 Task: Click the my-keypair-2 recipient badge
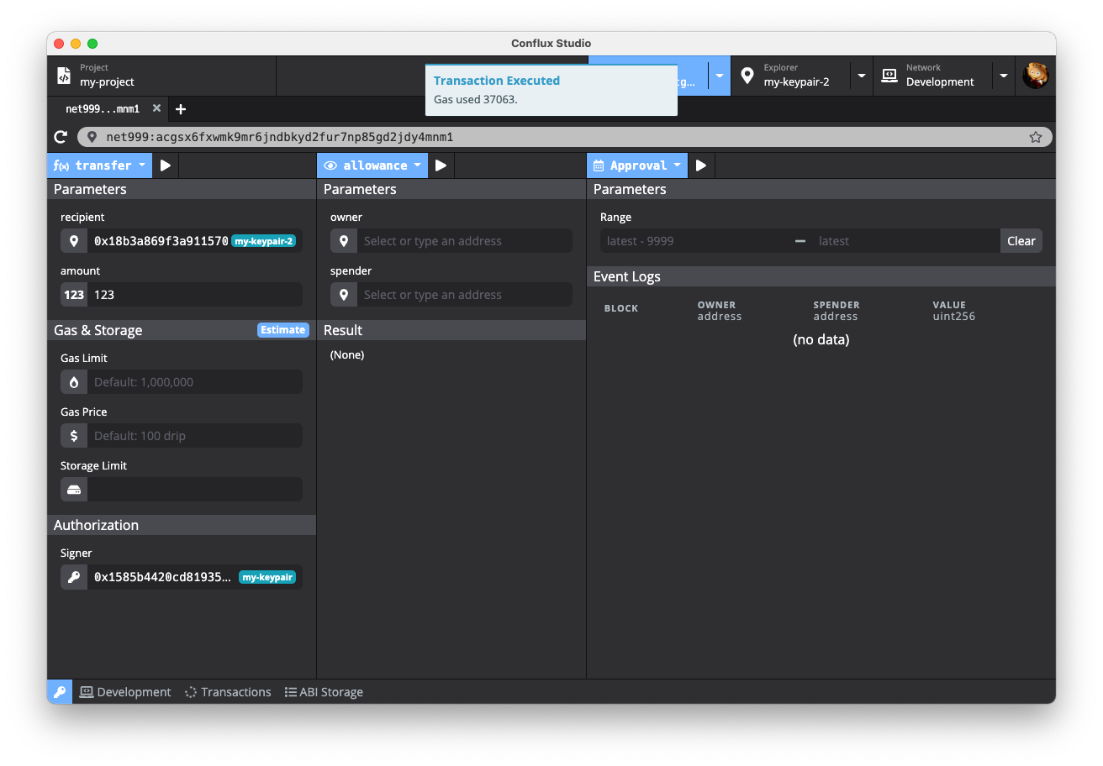264,241
